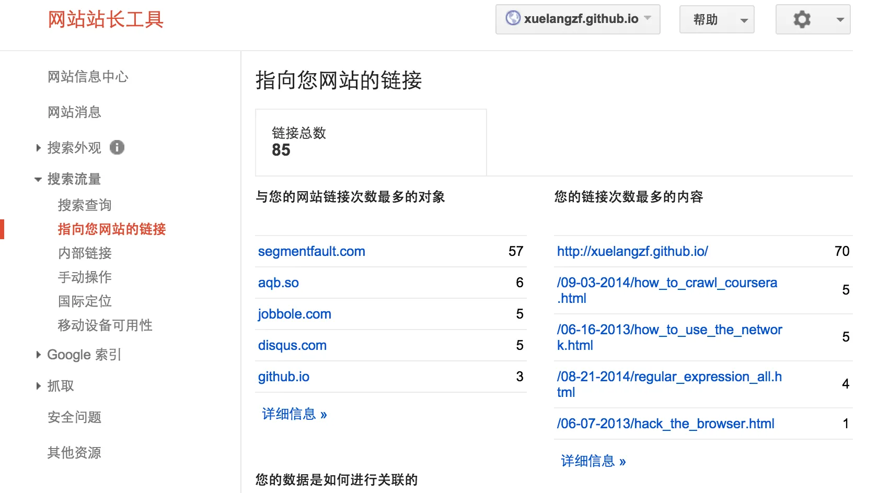Go to 搜索查询 page
Viewport: 878px width, 493px height.
85,205
